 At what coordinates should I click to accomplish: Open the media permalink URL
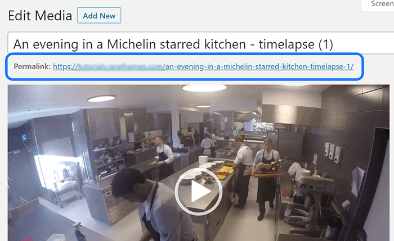click(x=203, y=66)
